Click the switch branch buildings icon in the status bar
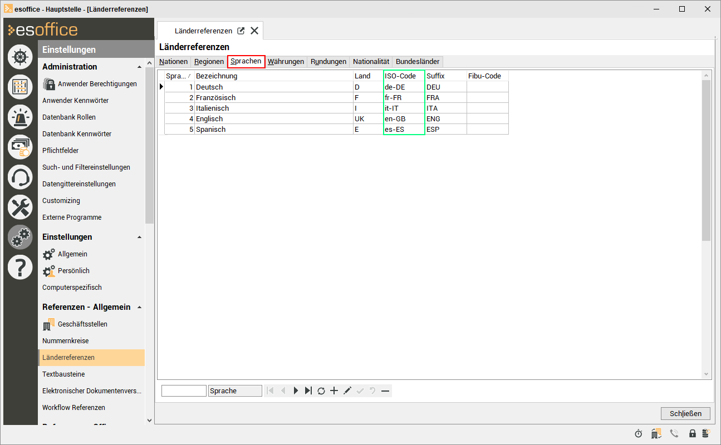The image size is (721, 445). coord(656,433)
